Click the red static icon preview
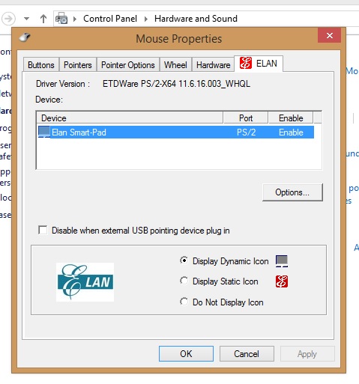Image resolution: width=359 pixels, height=384 pixels. pyautogui.click(x=282, y=281)
